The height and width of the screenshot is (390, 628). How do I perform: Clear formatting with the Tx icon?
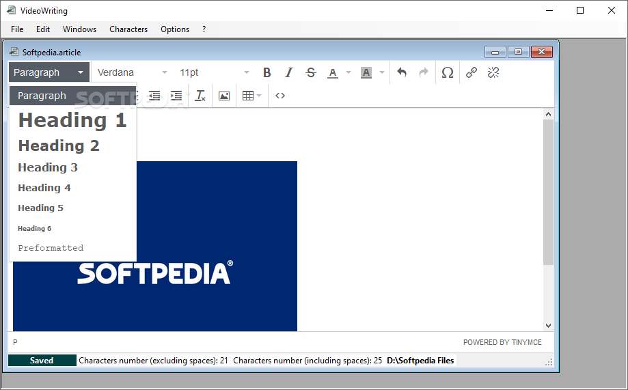pyautogui.click(x=200, y=96)
